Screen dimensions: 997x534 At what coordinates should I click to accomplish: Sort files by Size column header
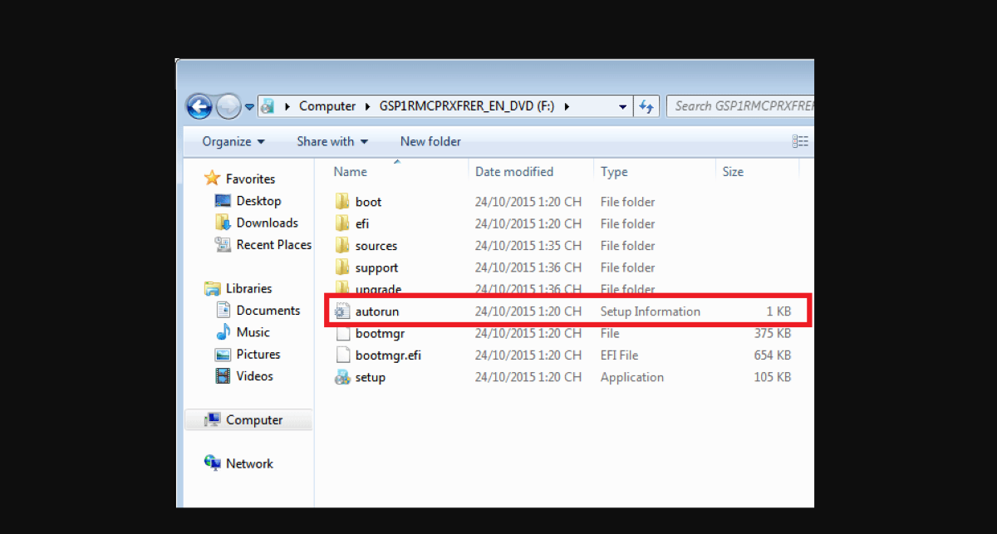click(x=733, y=172)
